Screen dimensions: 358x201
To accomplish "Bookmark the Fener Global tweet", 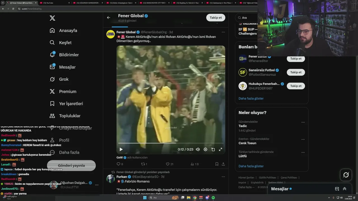I will (217, 164).
